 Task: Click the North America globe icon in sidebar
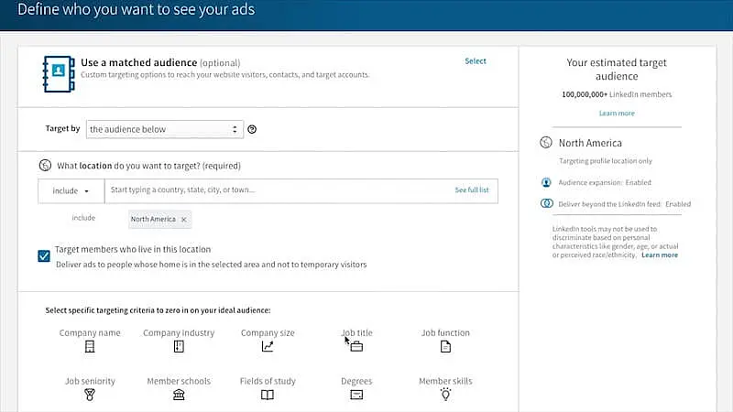point(546,143)
